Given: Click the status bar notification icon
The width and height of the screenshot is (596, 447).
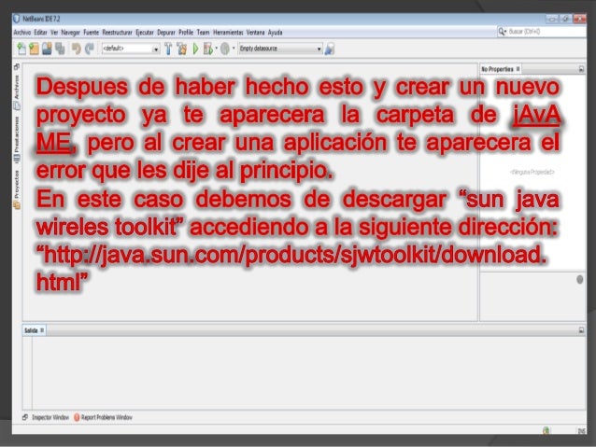Looking at the screenshot, I should tap(546, 430).
